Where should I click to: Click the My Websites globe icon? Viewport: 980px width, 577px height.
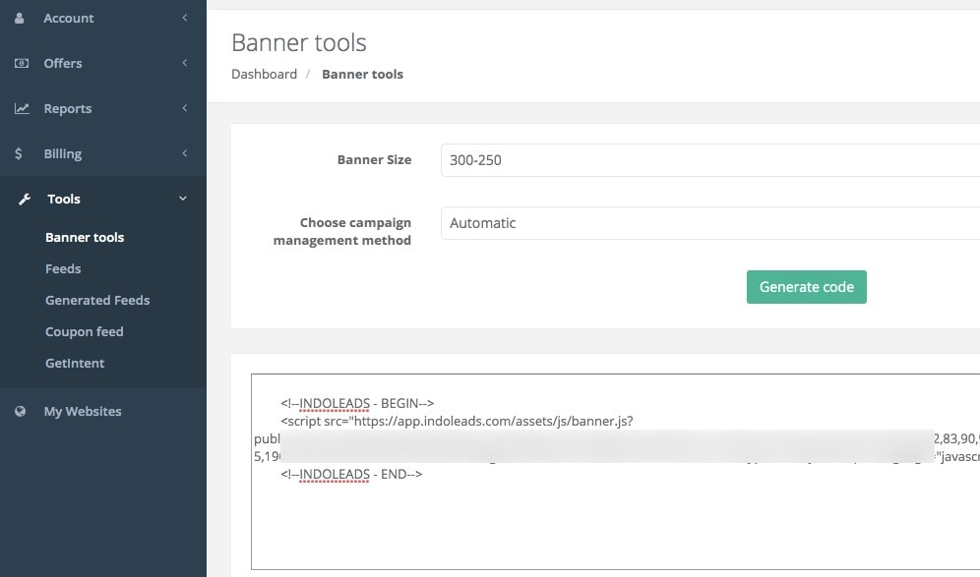tap(20, 411)
